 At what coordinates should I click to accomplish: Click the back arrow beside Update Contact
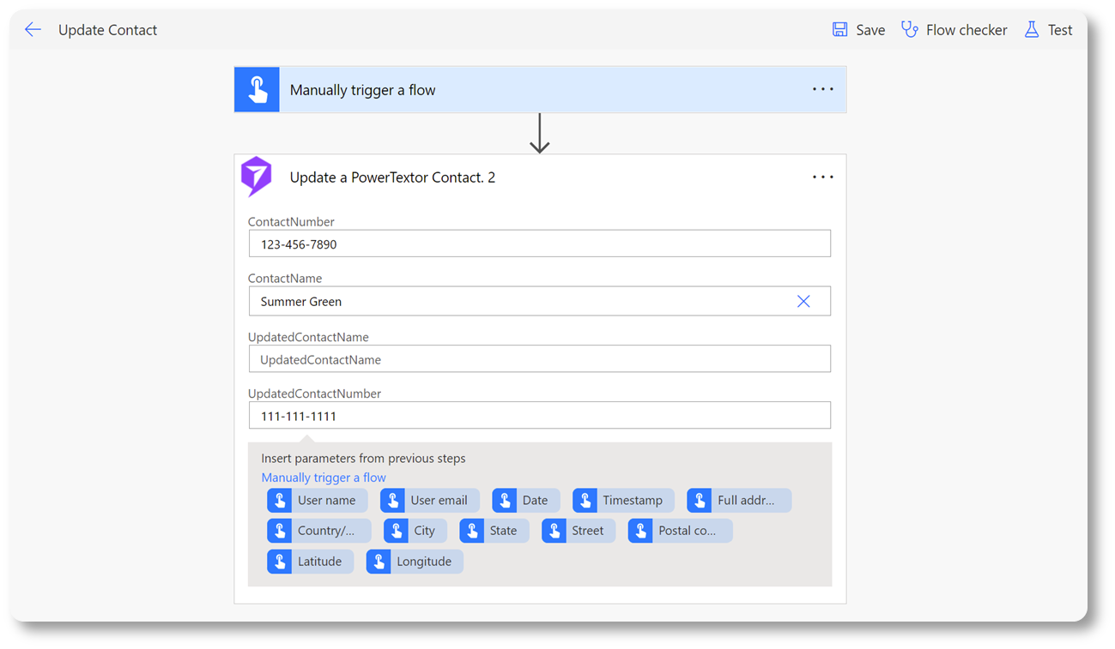pos(33,30)
